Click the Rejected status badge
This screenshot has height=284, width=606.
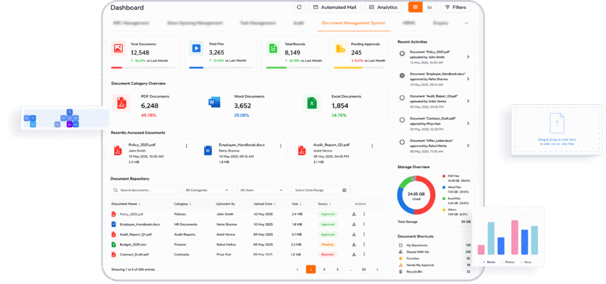point(327,254)
